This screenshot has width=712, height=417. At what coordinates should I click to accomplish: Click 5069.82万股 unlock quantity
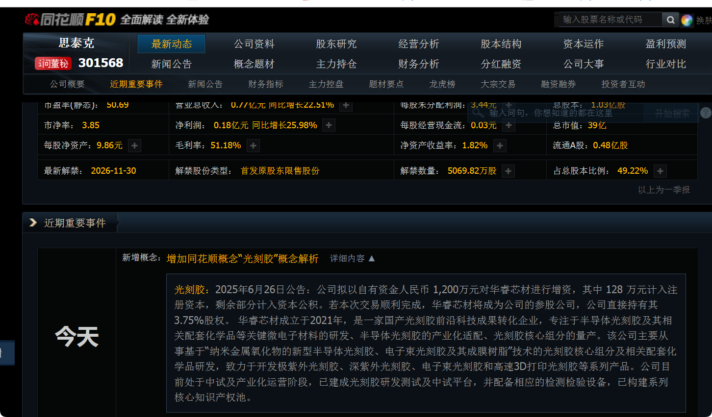pos(472,171)
